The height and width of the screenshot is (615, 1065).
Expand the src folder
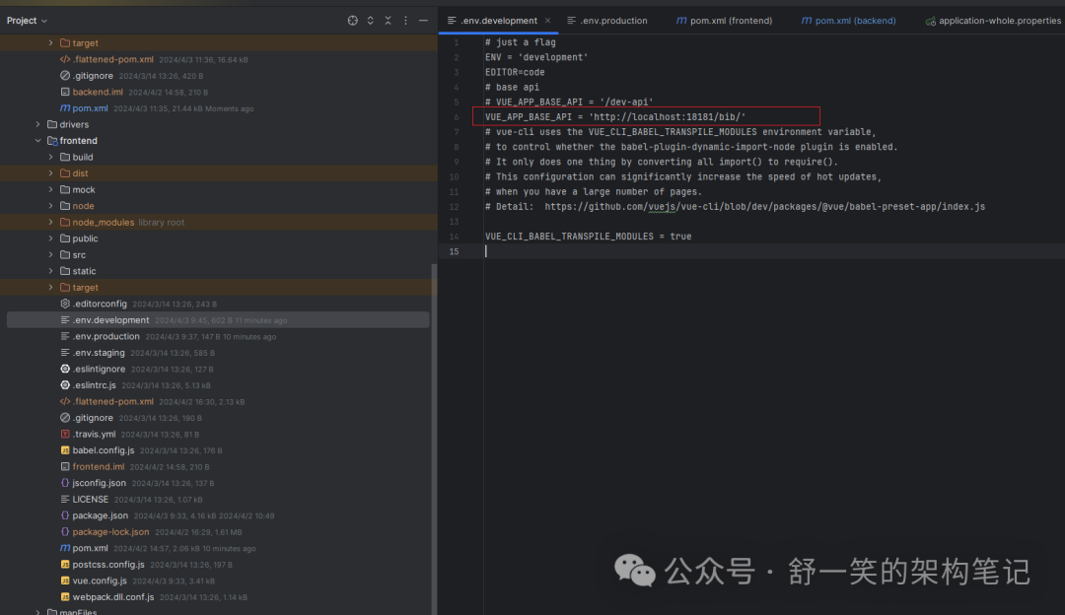50,254
